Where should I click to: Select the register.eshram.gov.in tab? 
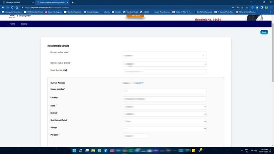click(52, 3)
